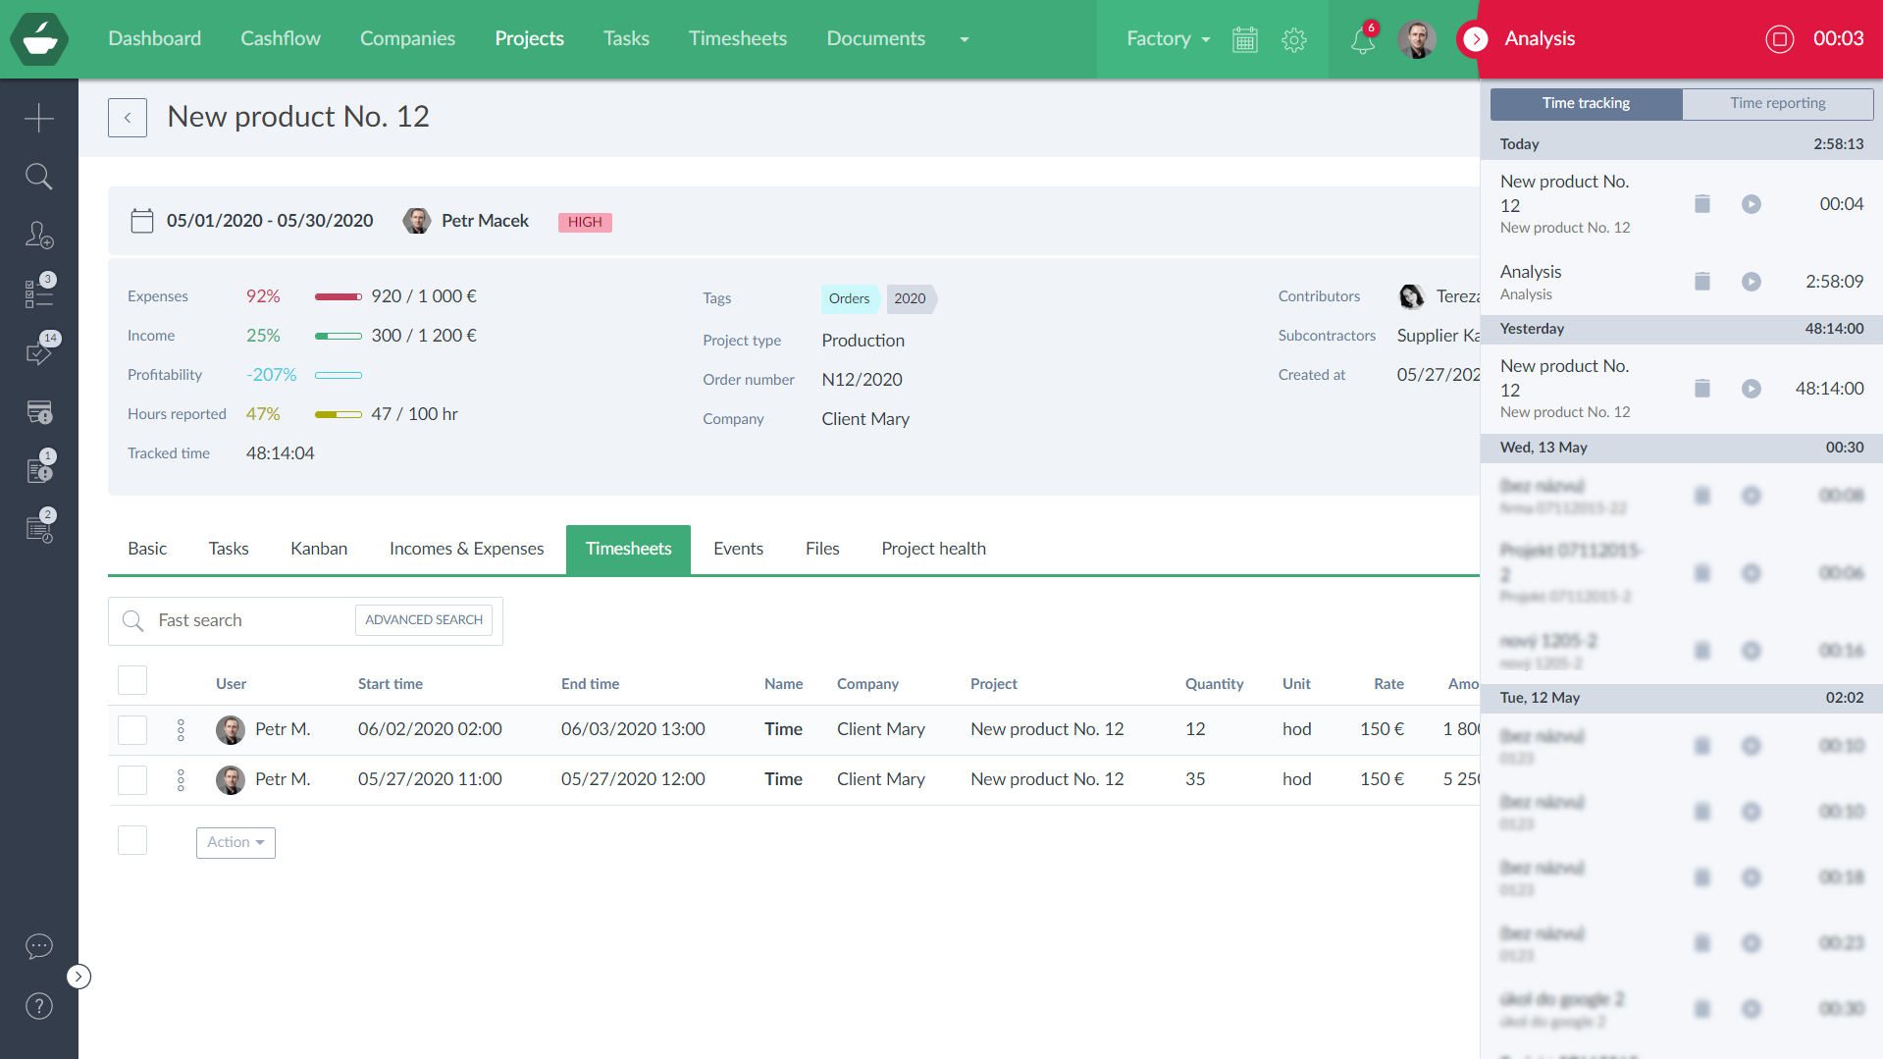Click the plus add-new icon in sidebar
The width and height of the screenshot is (1883, 1059).
pos(39,118)
